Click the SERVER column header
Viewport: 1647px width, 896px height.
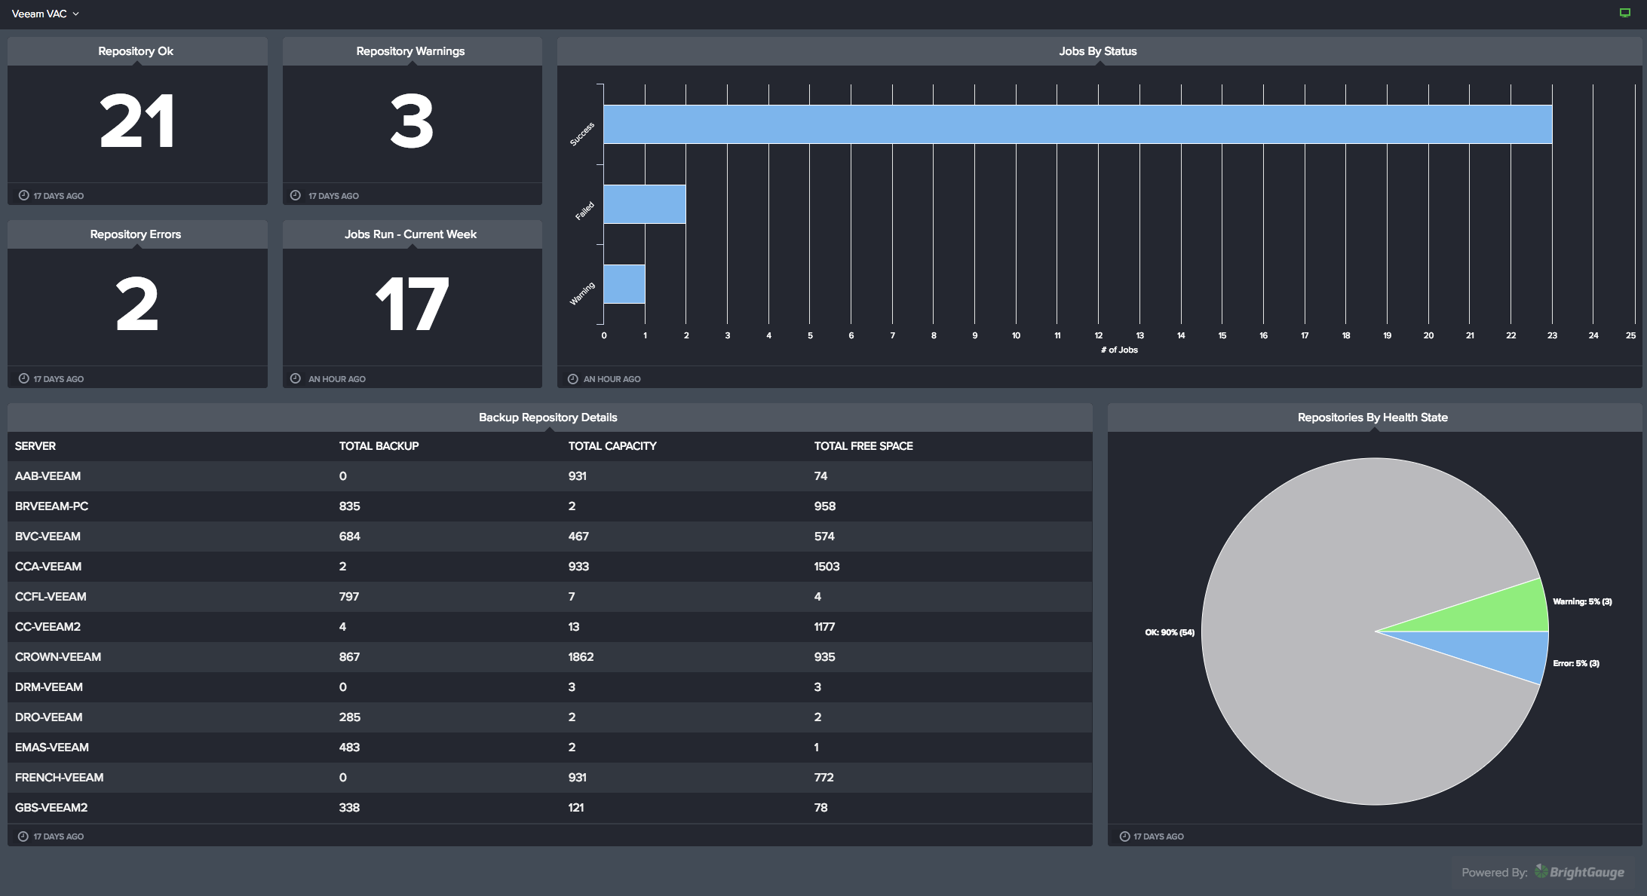35,446
